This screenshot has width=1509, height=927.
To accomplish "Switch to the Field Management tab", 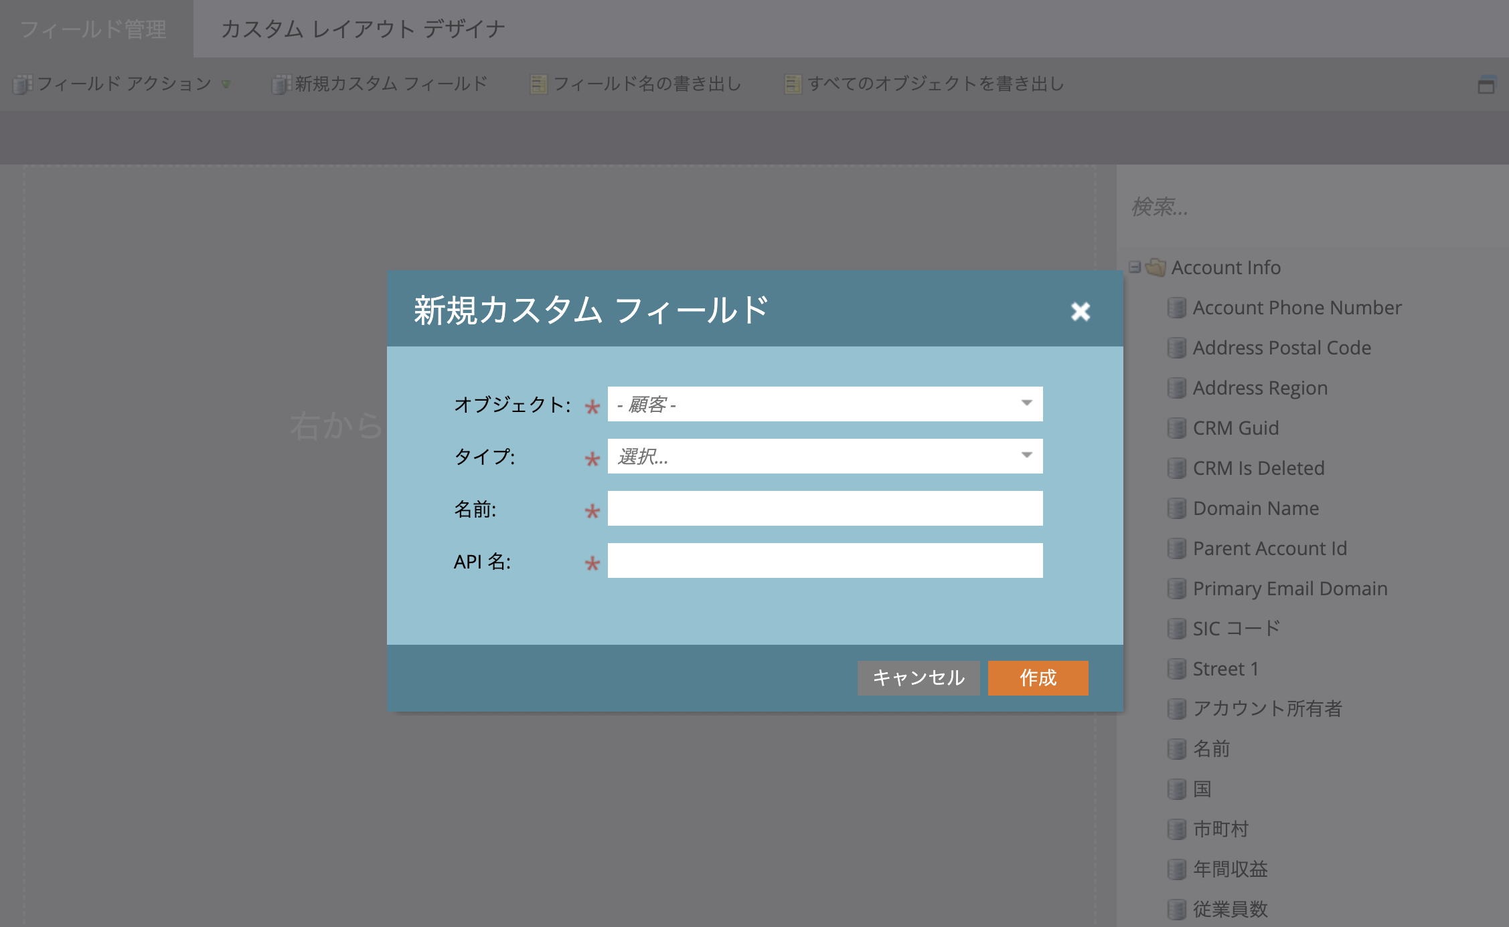I will tap(94, 29).
